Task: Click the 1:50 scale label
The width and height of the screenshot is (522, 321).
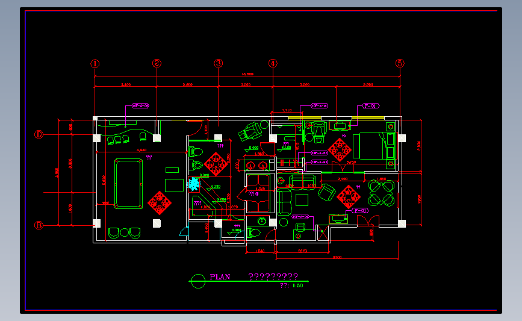Action: pyautogui.click(x=297, y=285)
